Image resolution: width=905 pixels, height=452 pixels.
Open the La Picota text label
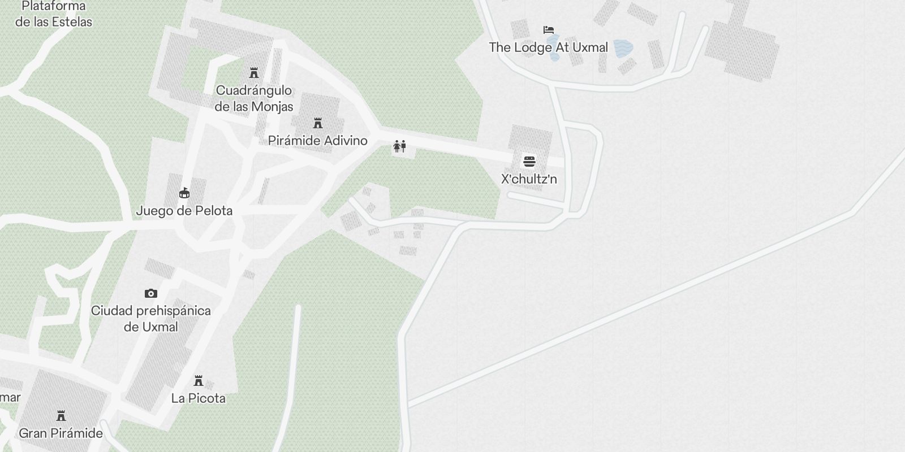[x=199, y=398]
